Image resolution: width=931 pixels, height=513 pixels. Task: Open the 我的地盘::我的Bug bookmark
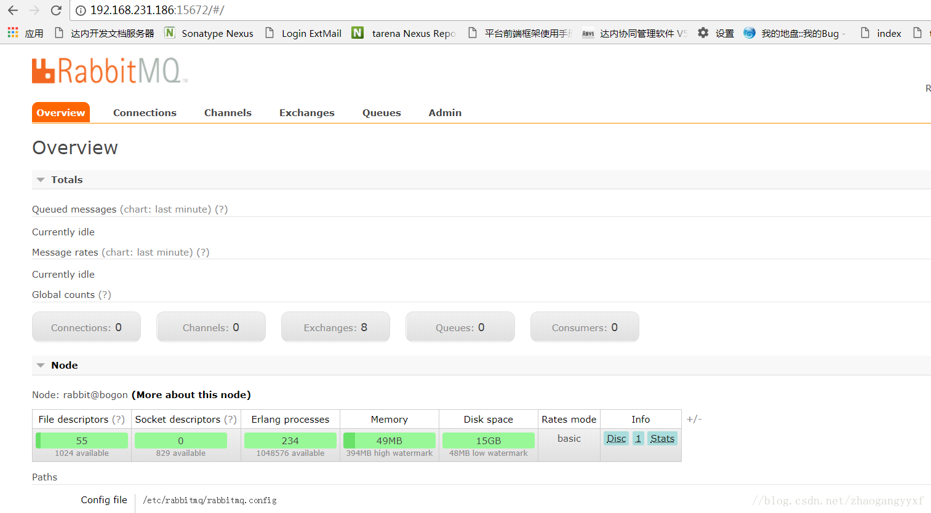795,33
